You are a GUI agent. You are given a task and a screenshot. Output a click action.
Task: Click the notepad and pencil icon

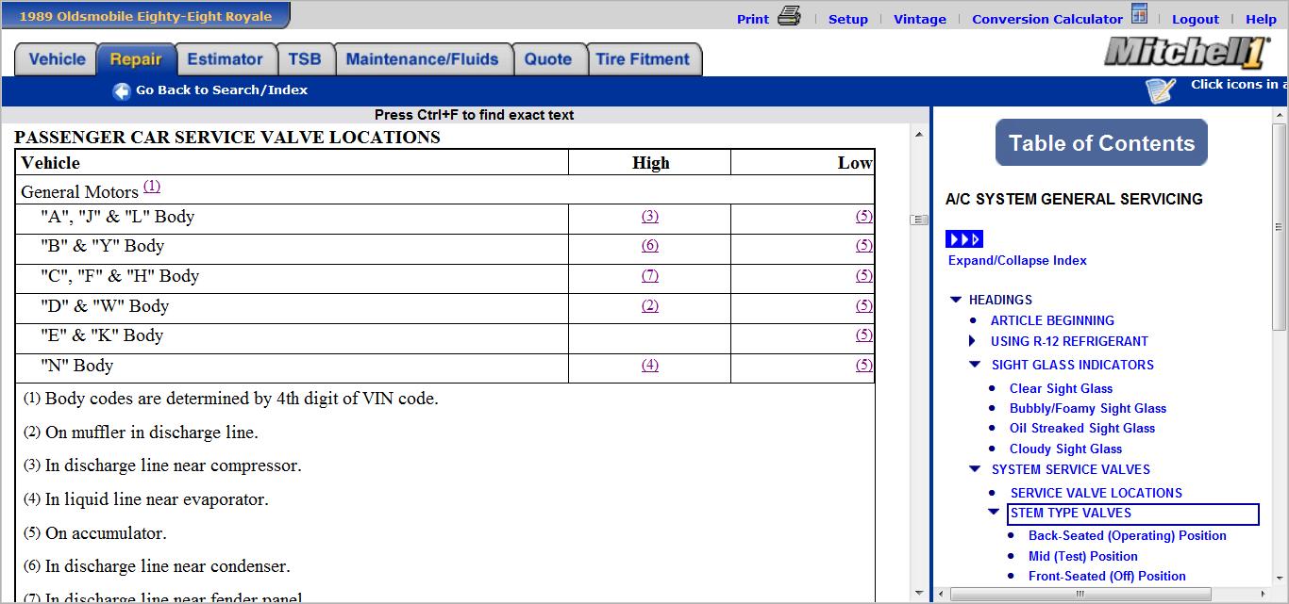pos(1161,90)
